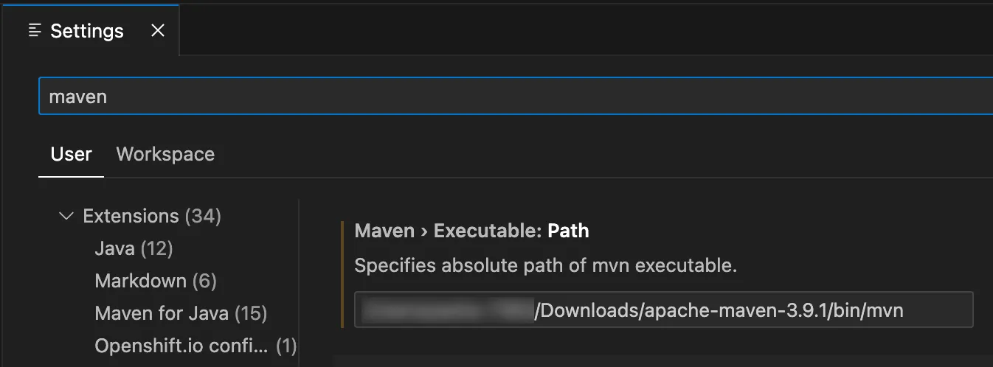Focus the settings search box containing maven
Viewport: 993px width, 367px height.
coord(516,96)
